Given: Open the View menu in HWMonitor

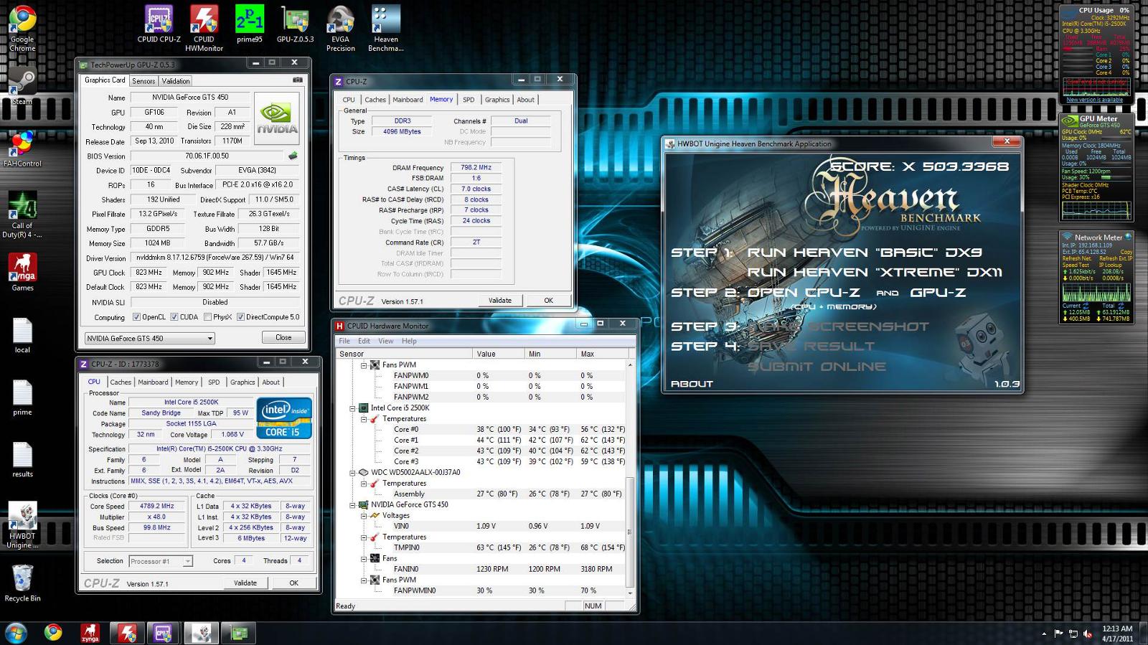Looking at the screenshot, I should pos(386,342).
